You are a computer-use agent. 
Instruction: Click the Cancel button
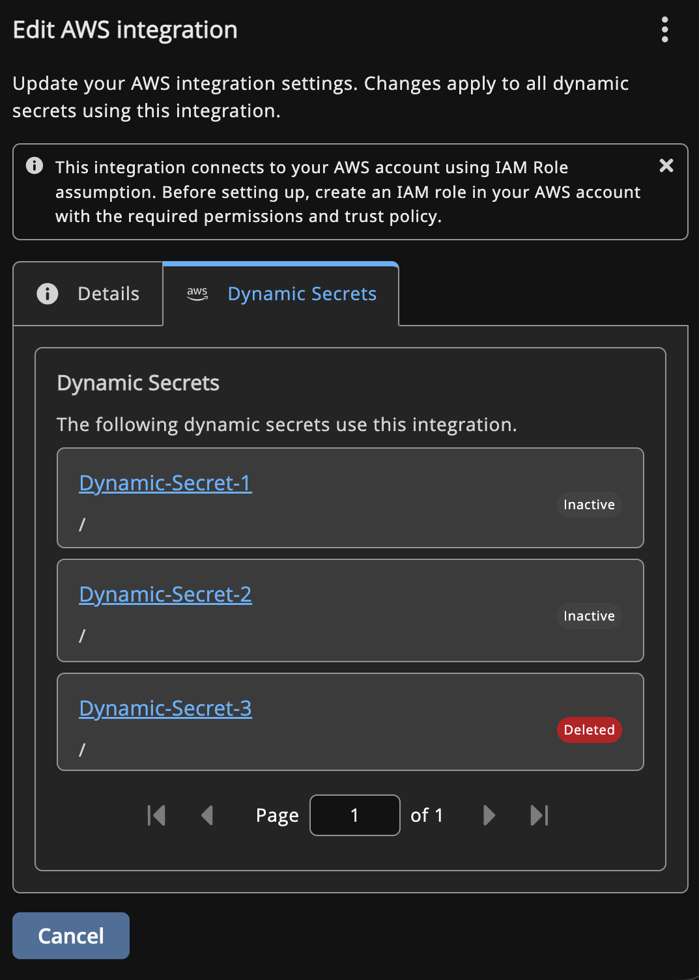click(x=71, y=936)
